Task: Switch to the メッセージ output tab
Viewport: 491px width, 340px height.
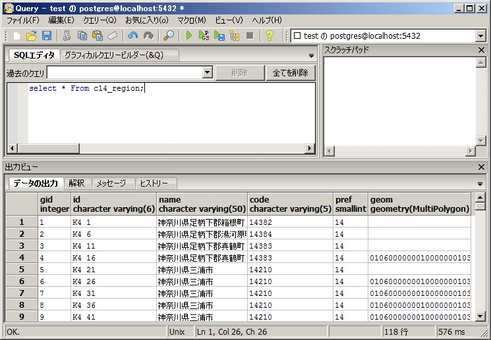Action: point(111,183)
